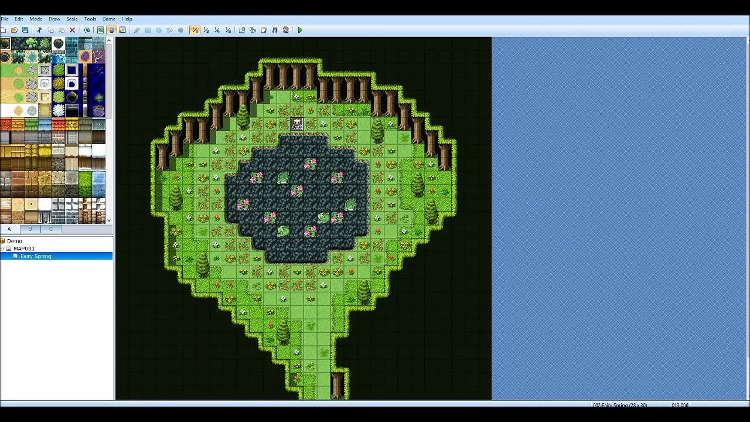Open the Edit menu
Screen dimensions: 750x422
tap(19, 19)
